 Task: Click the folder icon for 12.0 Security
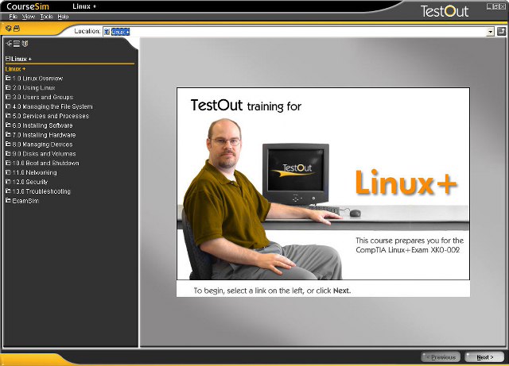click(x=8, y=182)
